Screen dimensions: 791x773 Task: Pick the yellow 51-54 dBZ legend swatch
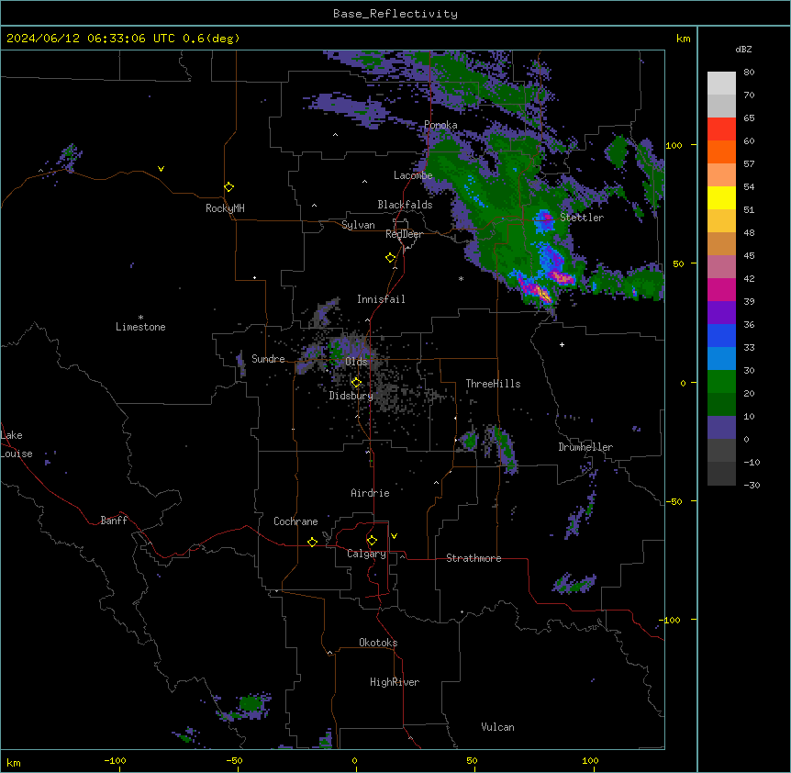point(721,197)
